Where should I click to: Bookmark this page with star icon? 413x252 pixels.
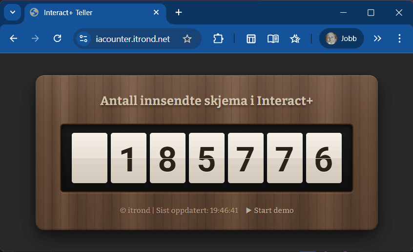pyautogui.click(x=187, y=39)
